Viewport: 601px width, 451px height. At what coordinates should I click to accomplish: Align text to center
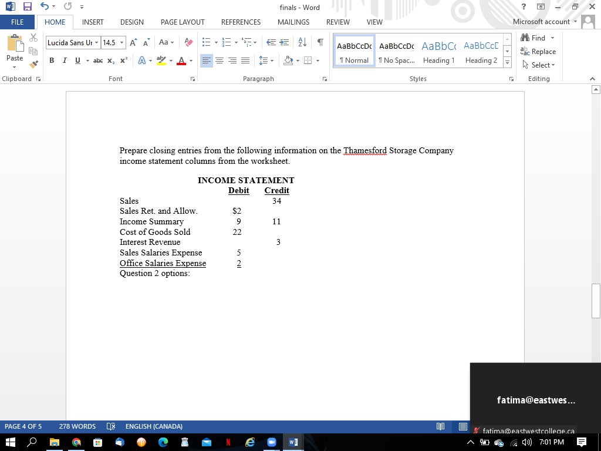(x=220, y=60)
